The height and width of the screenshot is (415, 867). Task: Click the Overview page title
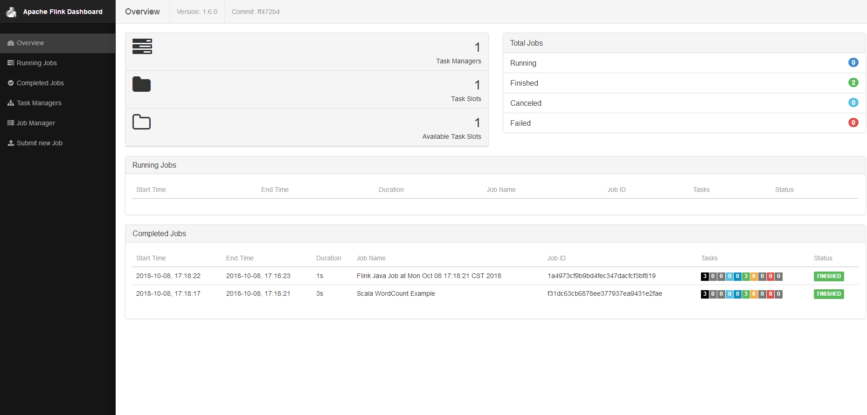(142, 12)
